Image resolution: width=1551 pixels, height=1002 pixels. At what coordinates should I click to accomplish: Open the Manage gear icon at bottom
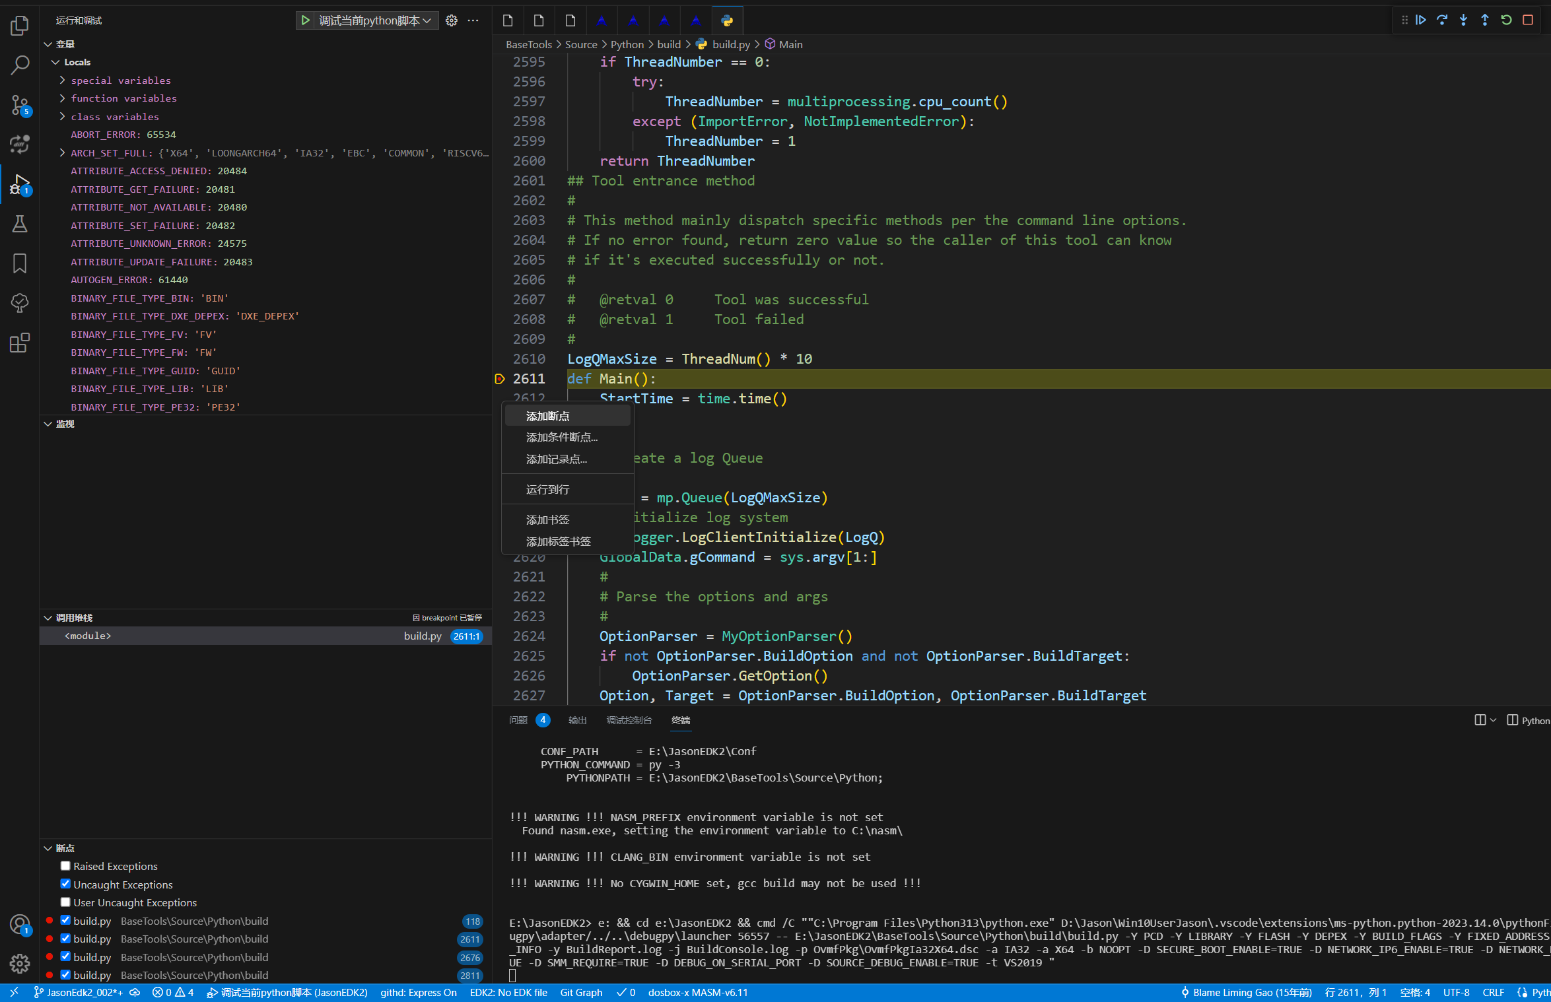coord(20,963)
